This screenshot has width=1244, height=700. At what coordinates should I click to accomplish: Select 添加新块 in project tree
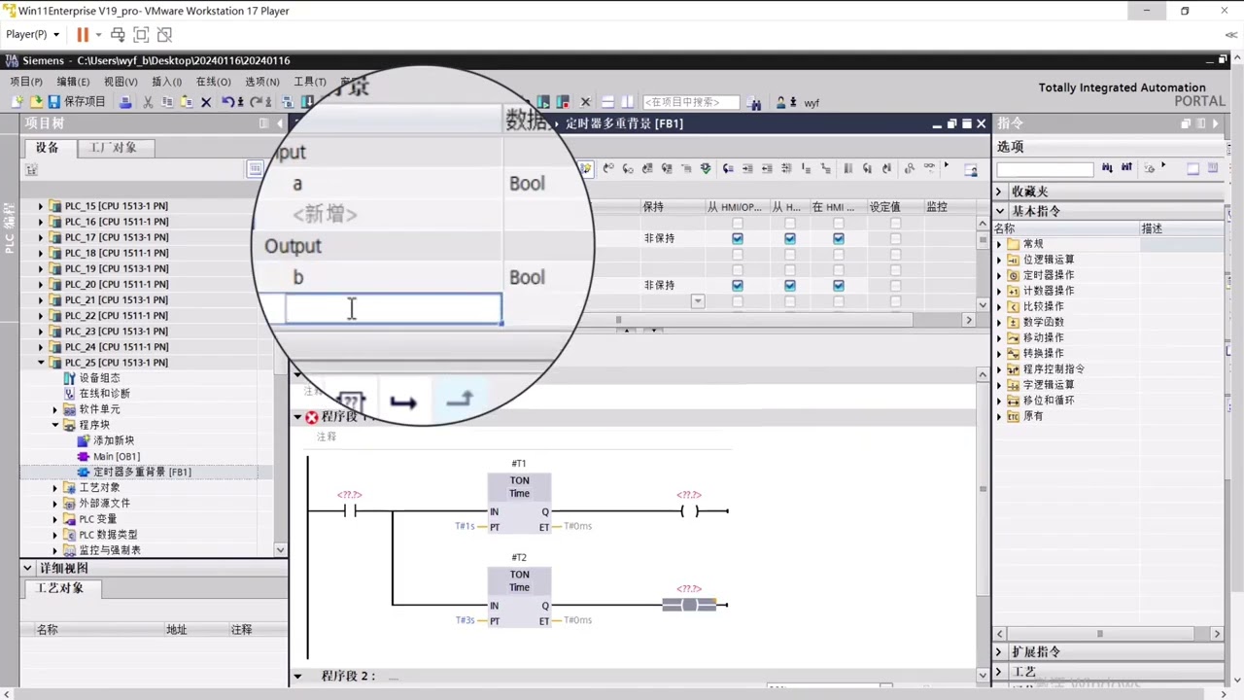[x=113, y=440]
